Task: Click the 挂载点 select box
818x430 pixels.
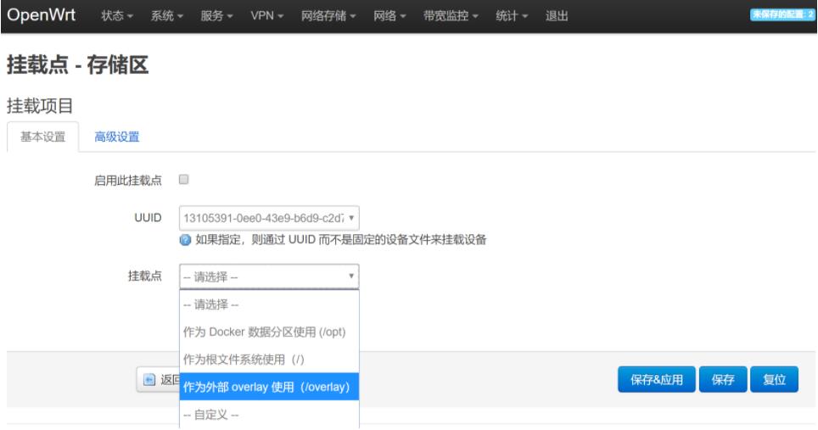Action: pos(269,276)
